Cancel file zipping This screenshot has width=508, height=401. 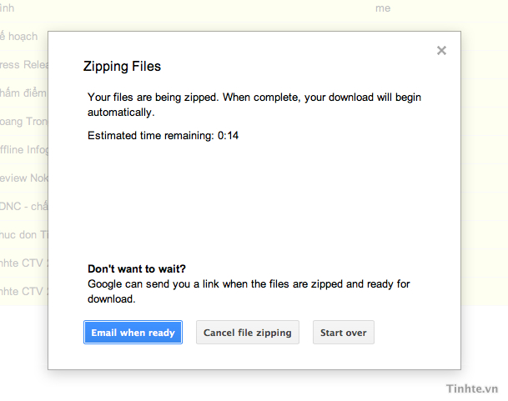pos(248,333)
